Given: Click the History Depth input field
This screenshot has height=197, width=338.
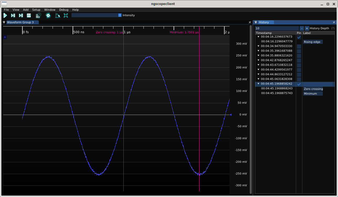Looking at the screenshot, I should 277,28.
